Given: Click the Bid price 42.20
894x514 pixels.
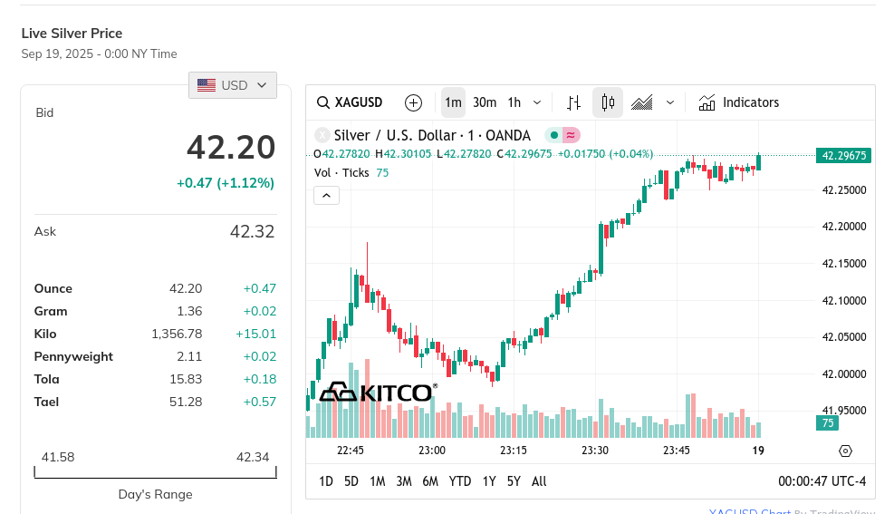Looking at the screenshot, I should tap(231, 147).
